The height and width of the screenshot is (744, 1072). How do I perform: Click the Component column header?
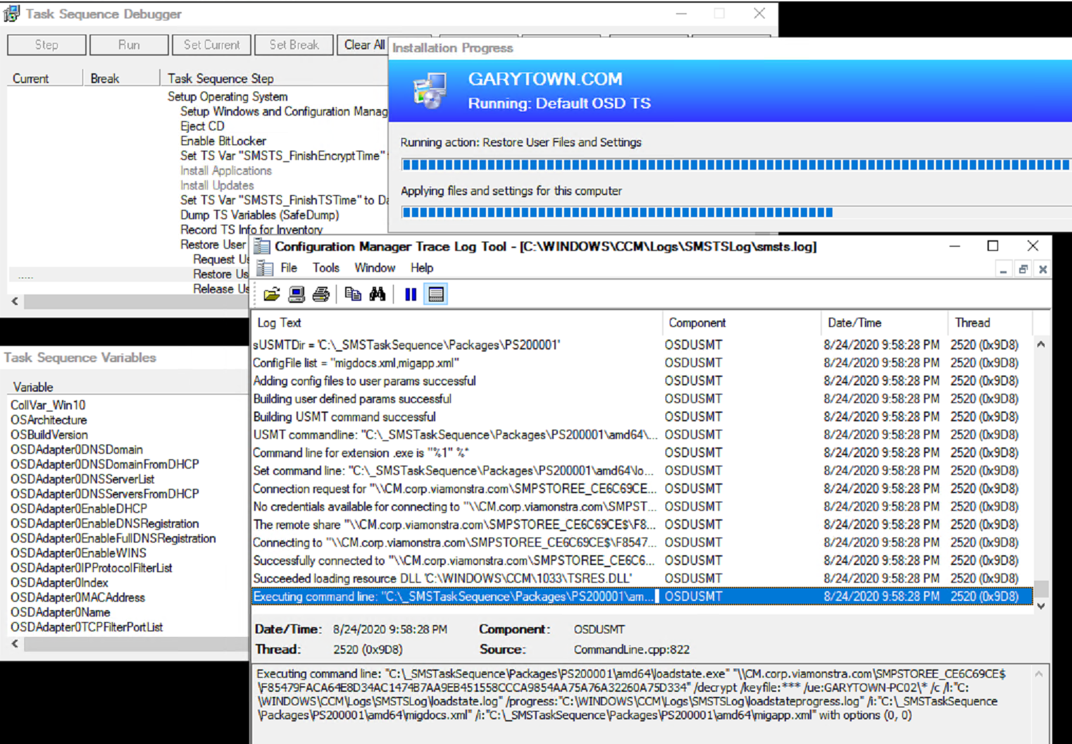(697, 323)
